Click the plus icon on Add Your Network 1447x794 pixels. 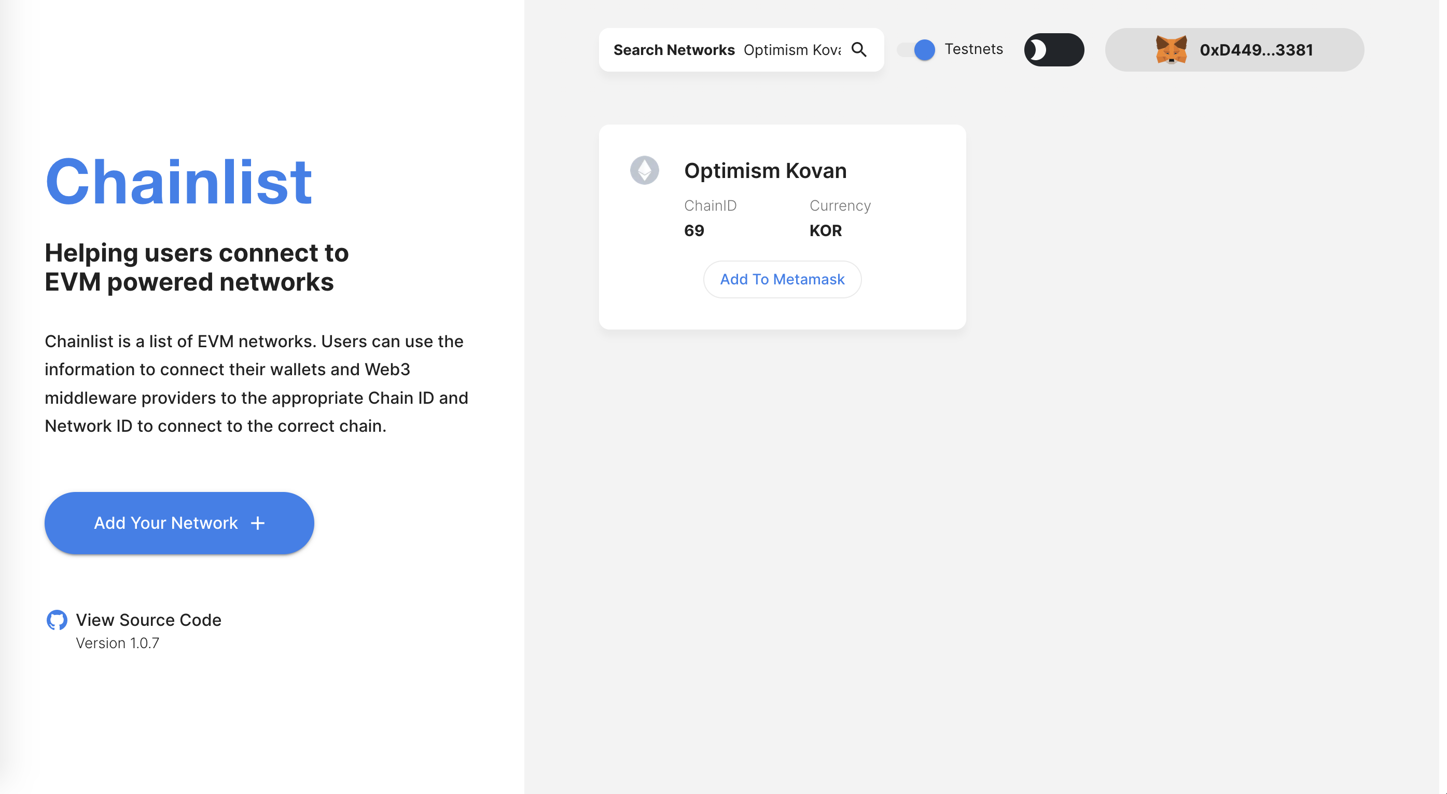[258, 523]
